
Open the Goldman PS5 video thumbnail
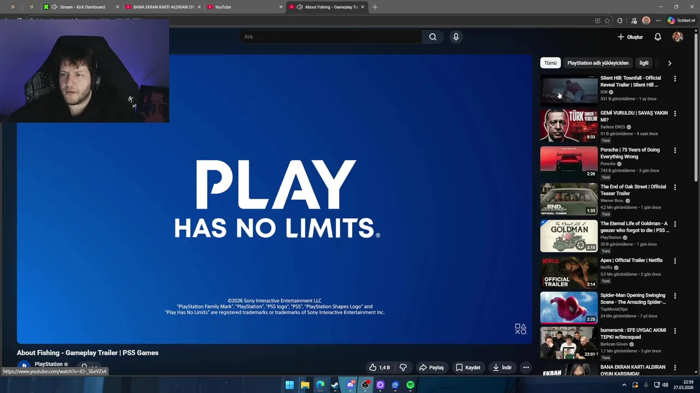tap(569, 235)
